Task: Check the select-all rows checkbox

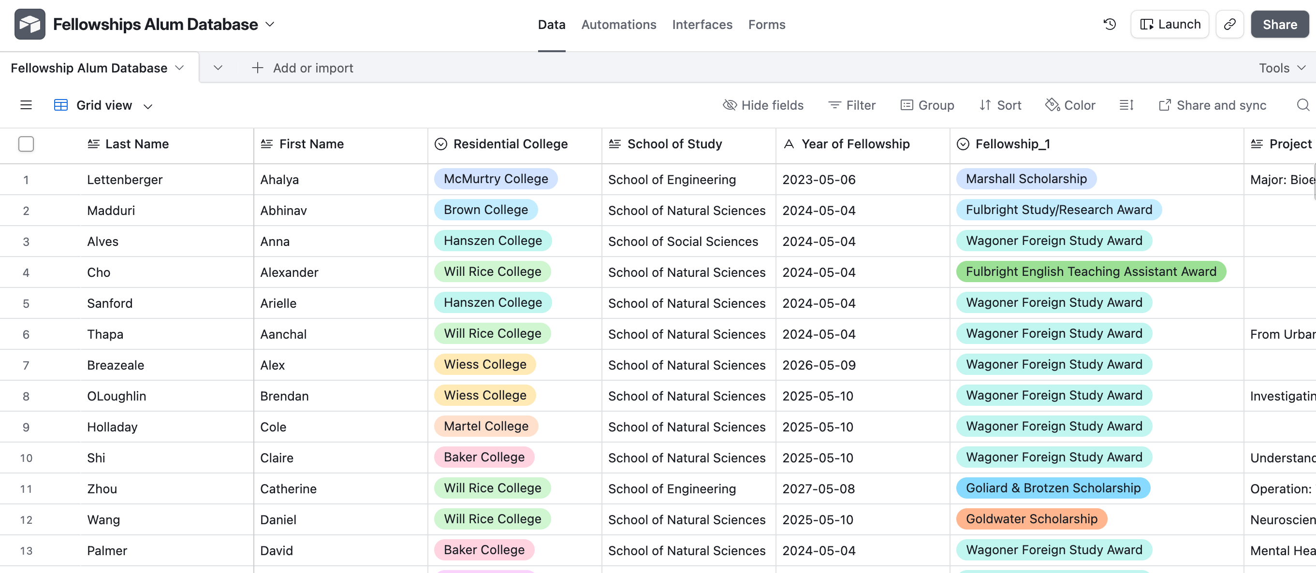Action: pyautogui.click(x=26, y=143)
